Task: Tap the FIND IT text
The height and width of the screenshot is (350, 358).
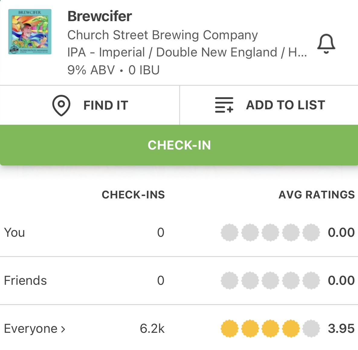Action: 106,105
